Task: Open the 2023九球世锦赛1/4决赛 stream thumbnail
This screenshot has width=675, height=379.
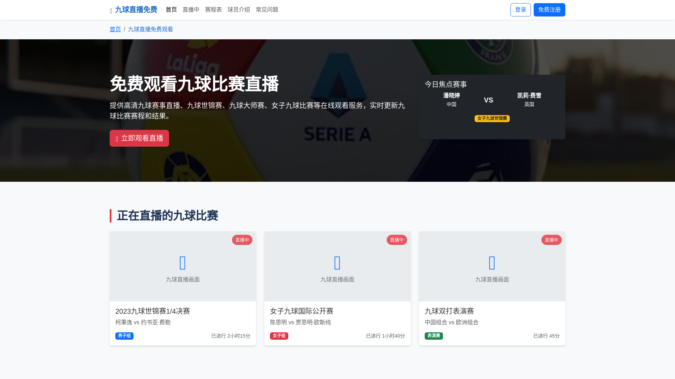Action: 183,266
